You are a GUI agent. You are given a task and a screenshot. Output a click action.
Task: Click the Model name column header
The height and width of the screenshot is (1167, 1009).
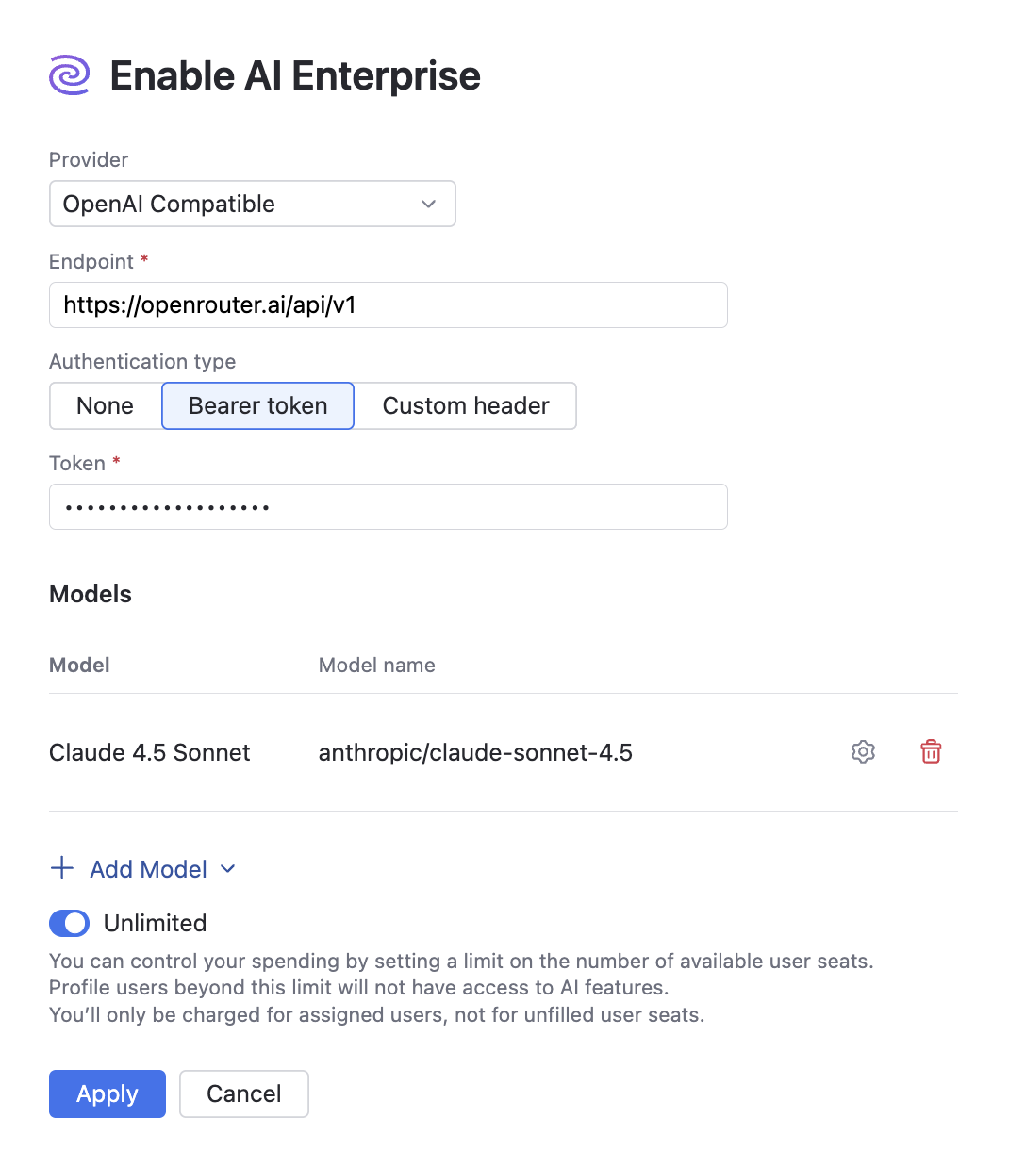click(x=376, y=665)
